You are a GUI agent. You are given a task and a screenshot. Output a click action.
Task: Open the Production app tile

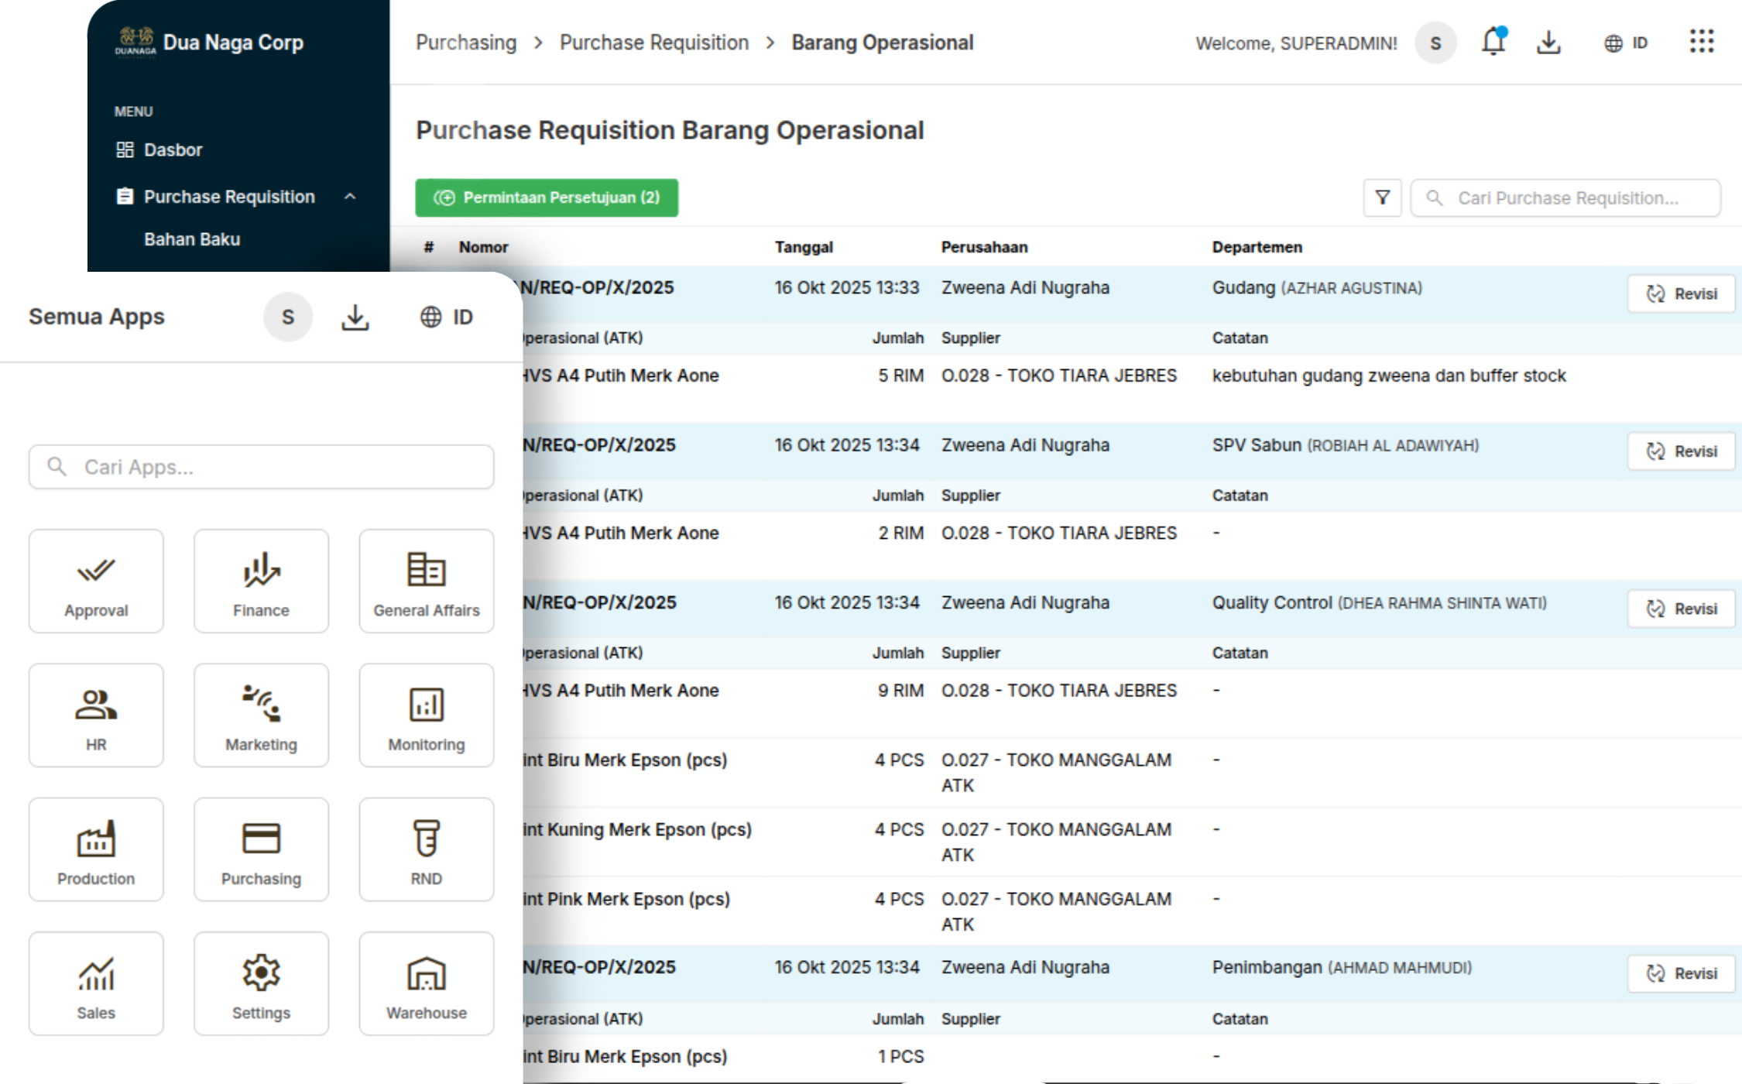(x=96, y=849)
